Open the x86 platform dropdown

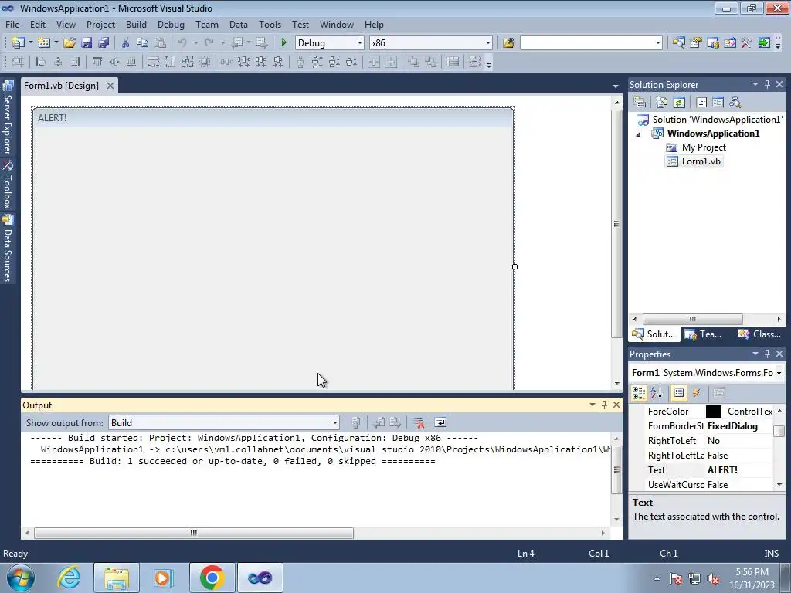tap(488, 43)
